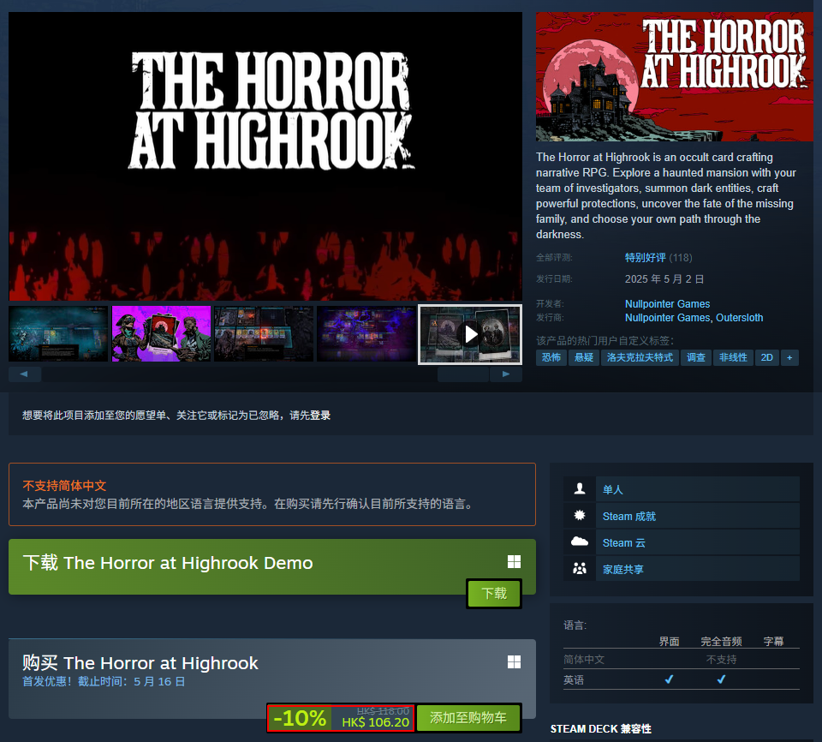Open the 登录 login link

[x=320, y=416]
